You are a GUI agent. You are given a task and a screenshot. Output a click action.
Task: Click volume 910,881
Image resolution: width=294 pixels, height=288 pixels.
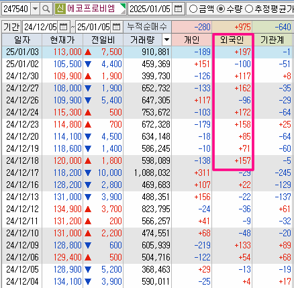coord(156,52)
